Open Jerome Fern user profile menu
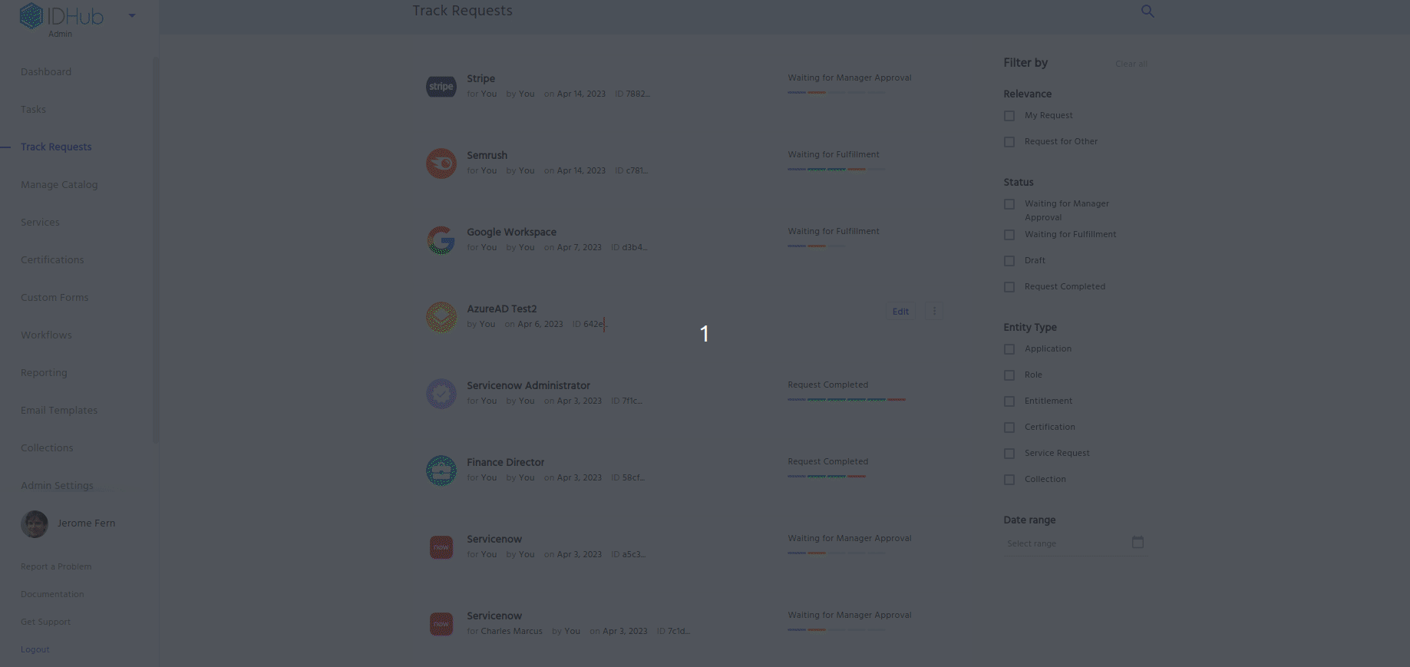1410x667 pixels. [68, 523]
